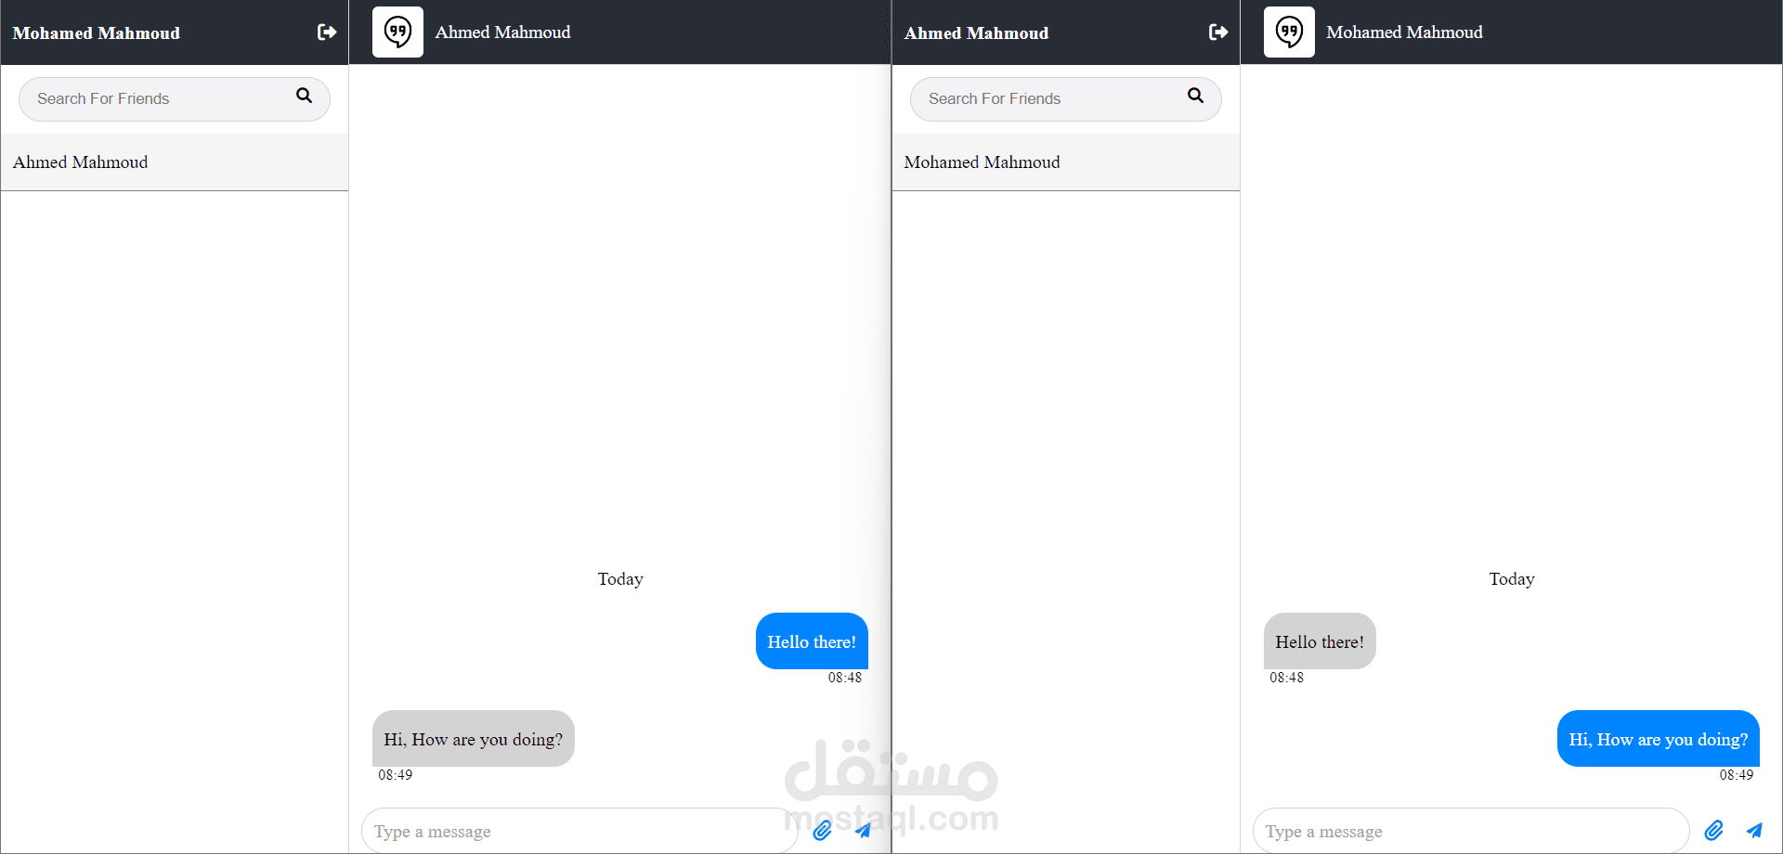This screenshot has height=854, width=1783.
Task: Send message using paper plane in Mohamed chat
Action: pos(1754,830)
